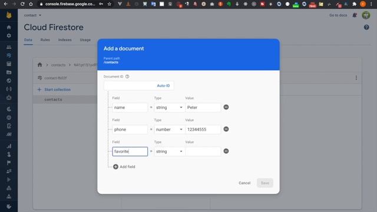Go to Firestore root home breadcrumb

pyautogui.click(x=39, y=65)
